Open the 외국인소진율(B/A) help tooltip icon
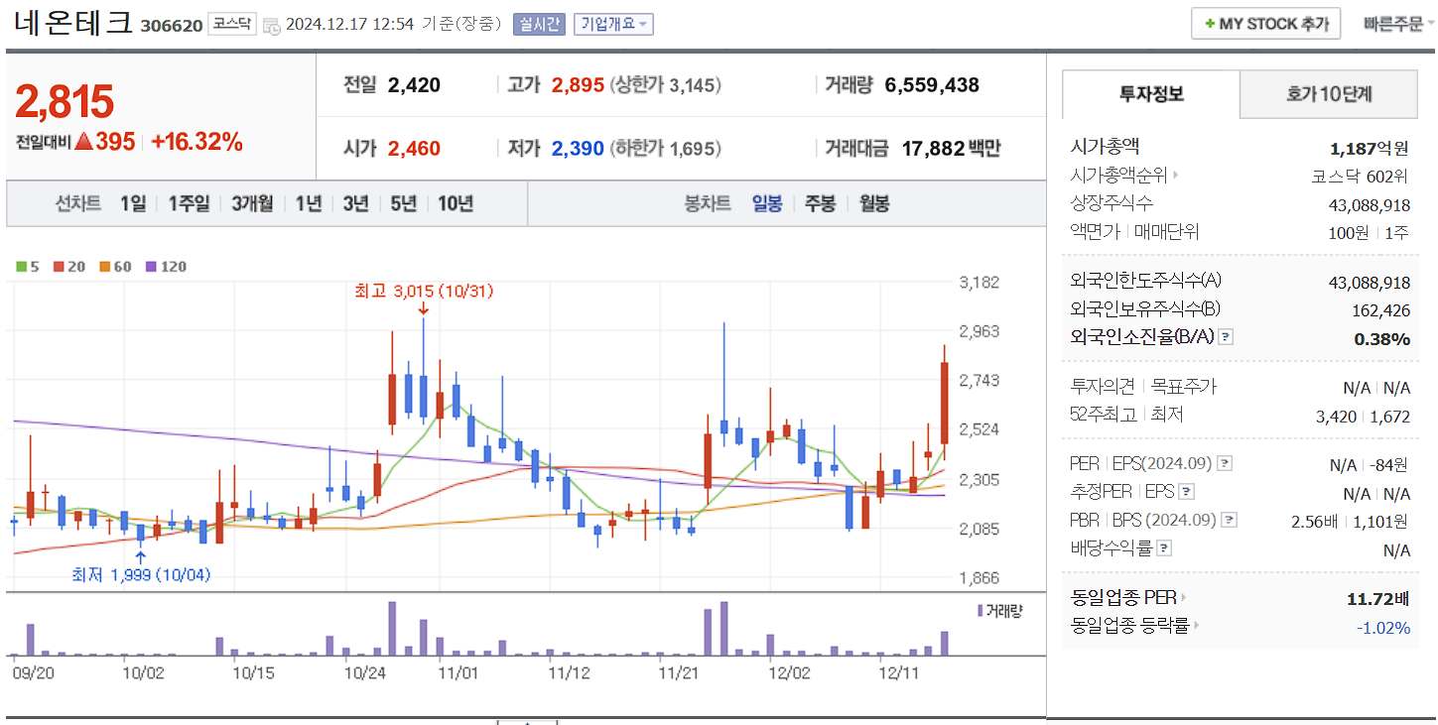 [x=1225, y=338]
